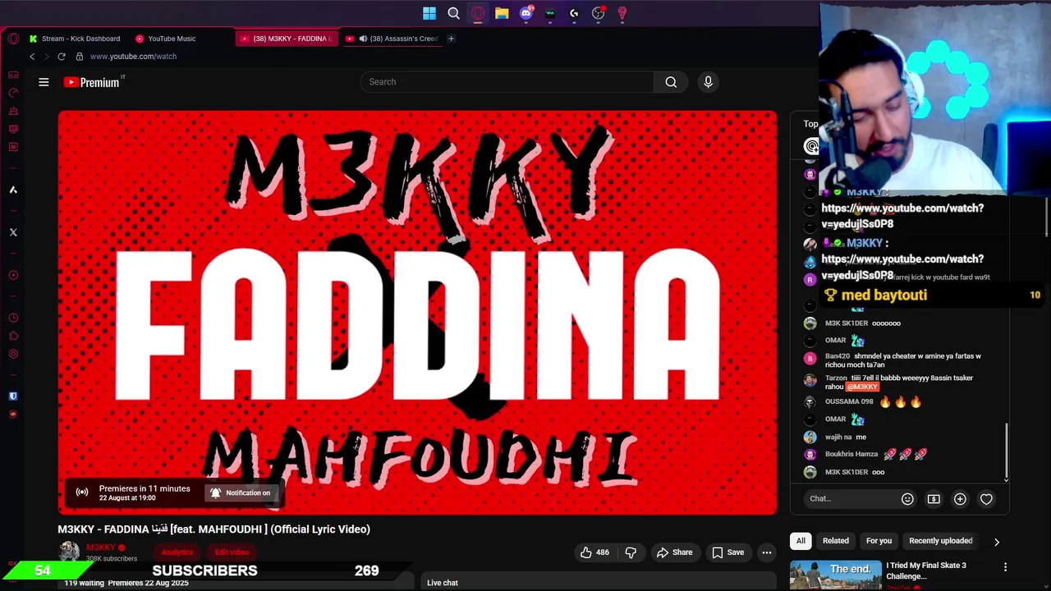The image size is (1051, 591).
Task: Switch to Assassin's Creed tab
Action: [x=392, y=39]
